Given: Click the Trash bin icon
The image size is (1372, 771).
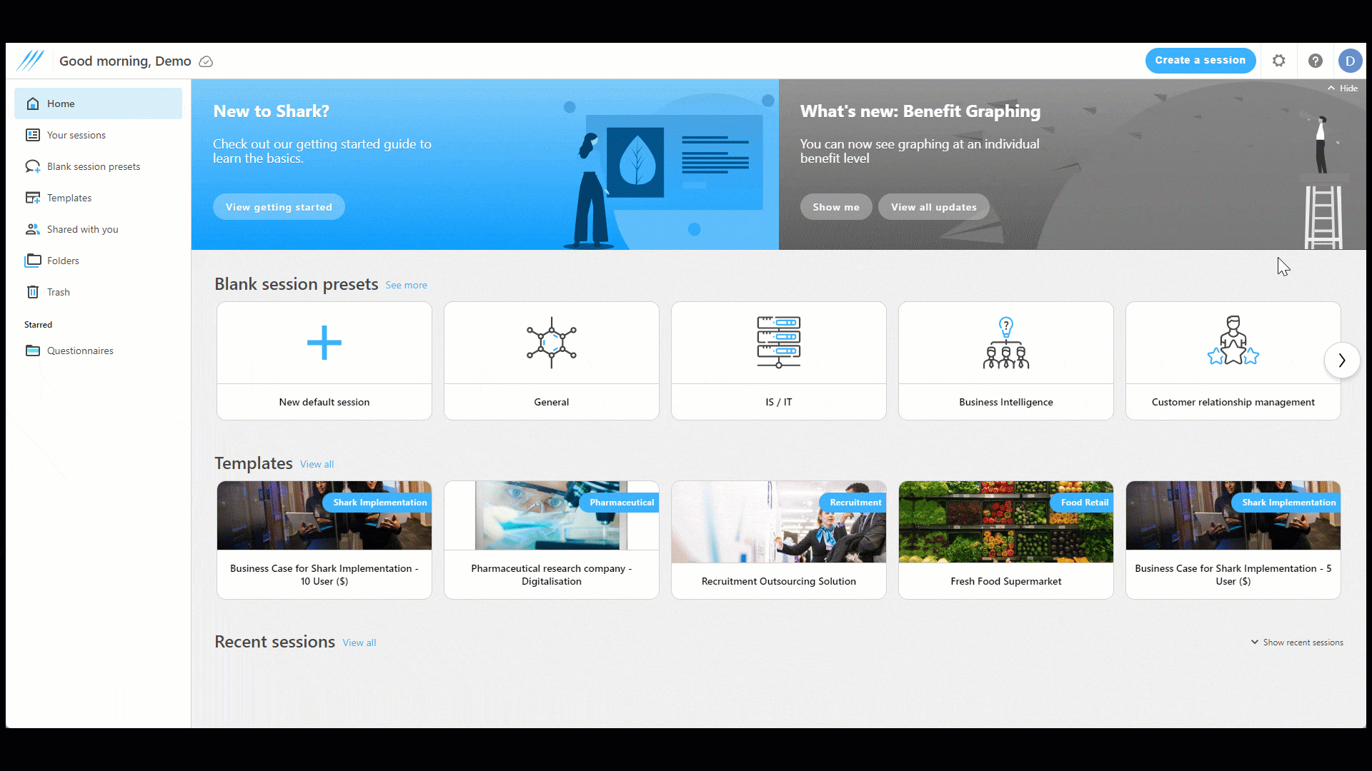Looking at the screenshot, I should tap(33, 292).
